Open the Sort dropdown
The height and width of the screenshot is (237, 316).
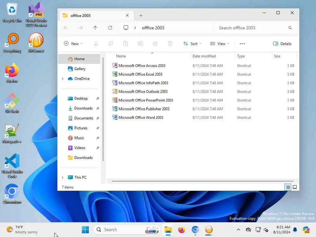pos(192,44)
